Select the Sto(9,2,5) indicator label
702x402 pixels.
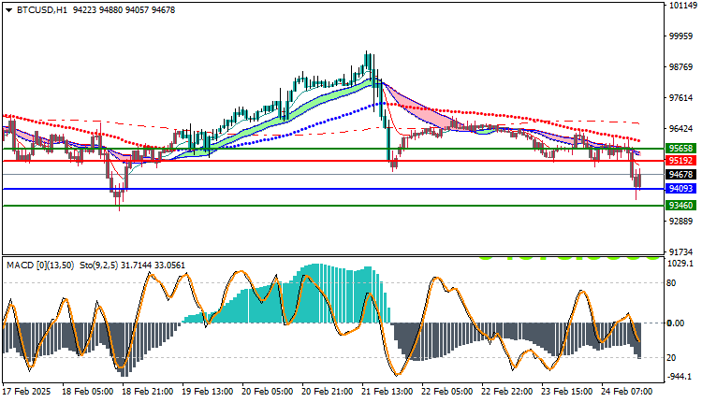click(99, 266)
